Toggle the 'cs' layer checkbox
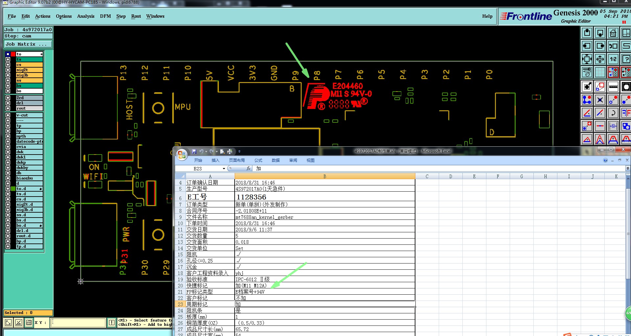 coord(8,65)
